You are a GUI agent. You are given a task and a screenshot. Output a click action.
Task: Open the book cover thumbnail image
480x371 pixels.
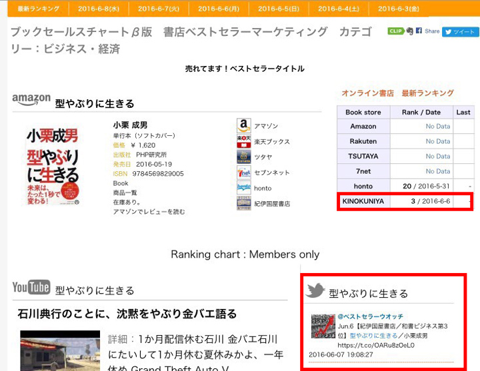53,165
